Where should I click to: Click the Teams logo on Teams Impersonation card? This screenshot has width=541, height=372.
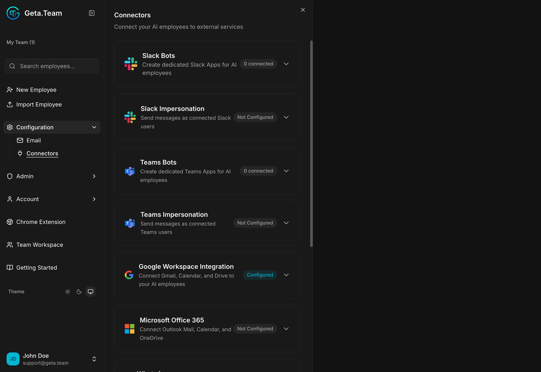tap(130, 223)
